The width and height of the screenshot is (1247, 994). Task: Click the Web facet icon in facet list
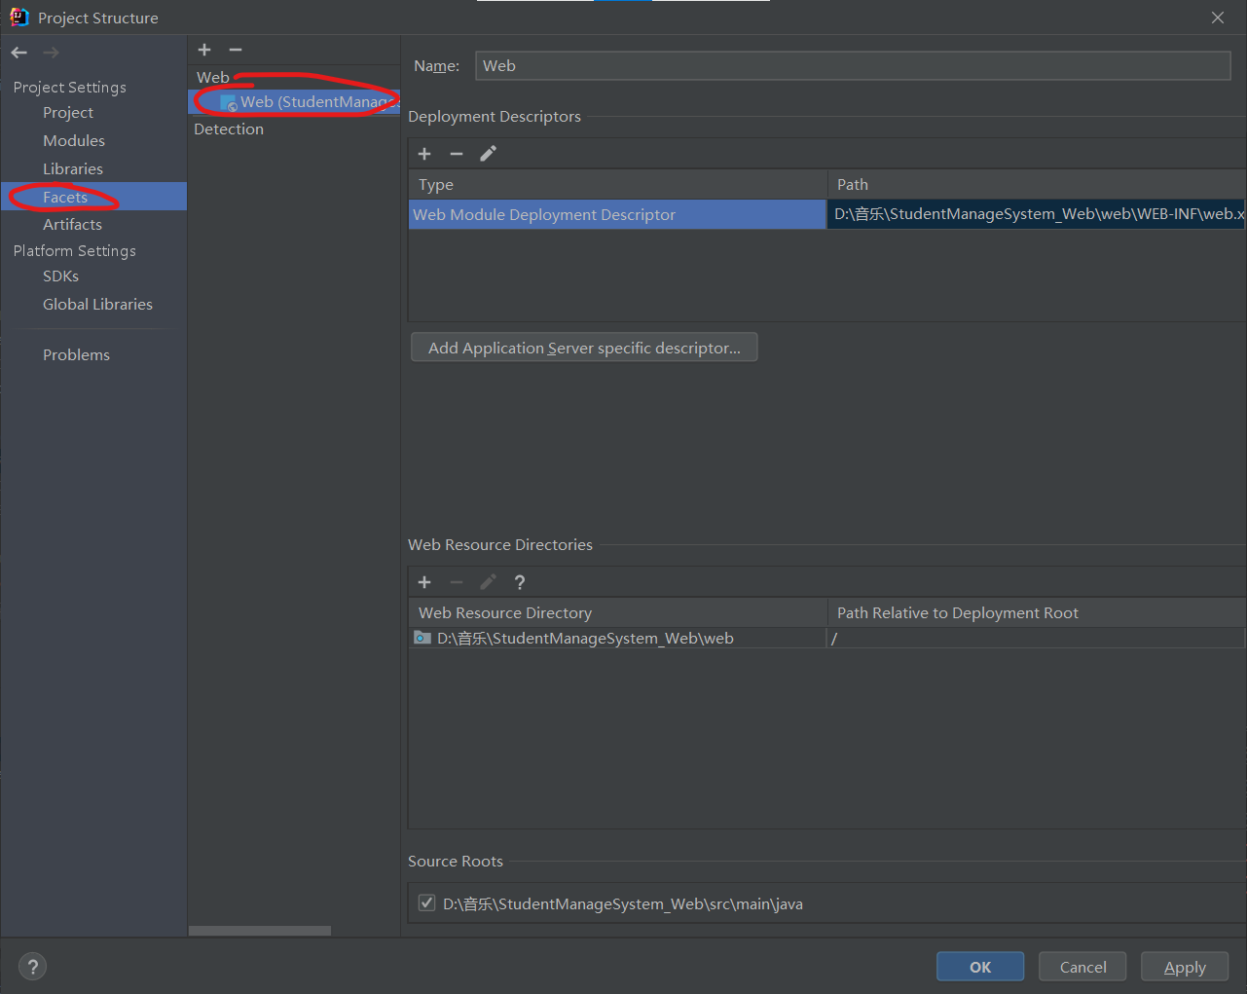click(x=229, y=102)
